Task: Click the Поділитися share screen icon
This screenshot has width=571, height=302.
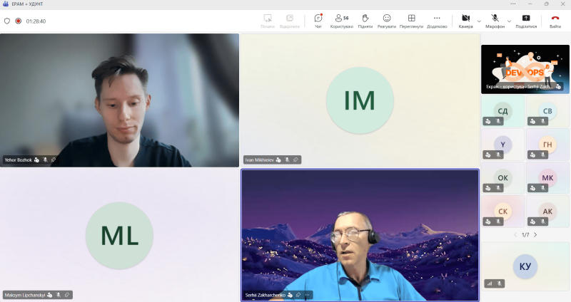Action: tap(526, 19)
